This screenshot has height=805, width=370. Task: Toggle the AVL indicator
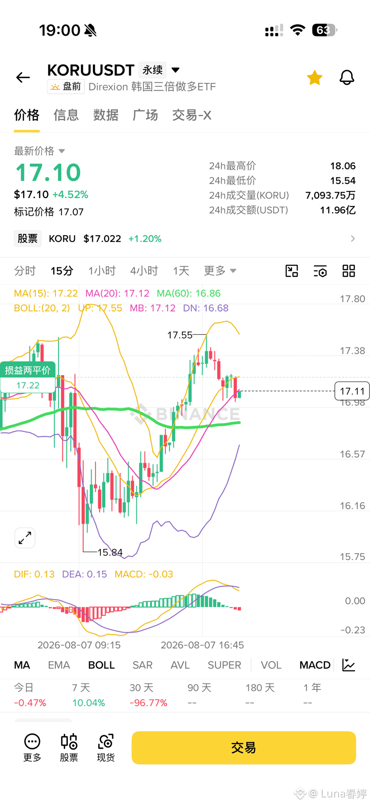click(180, 665)
